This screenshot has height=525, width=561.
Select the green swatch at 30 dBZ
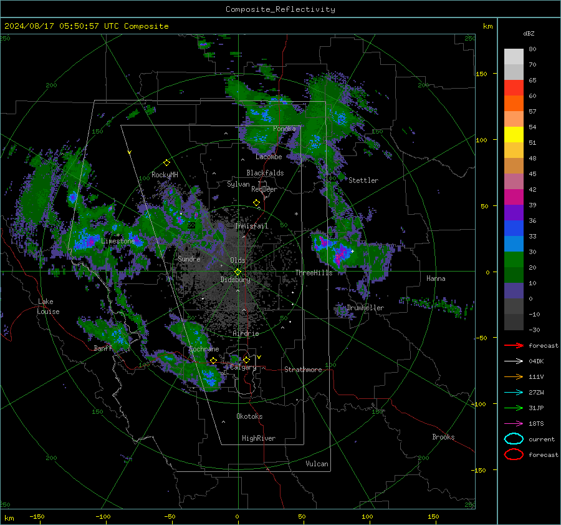[x=514, y=259]
